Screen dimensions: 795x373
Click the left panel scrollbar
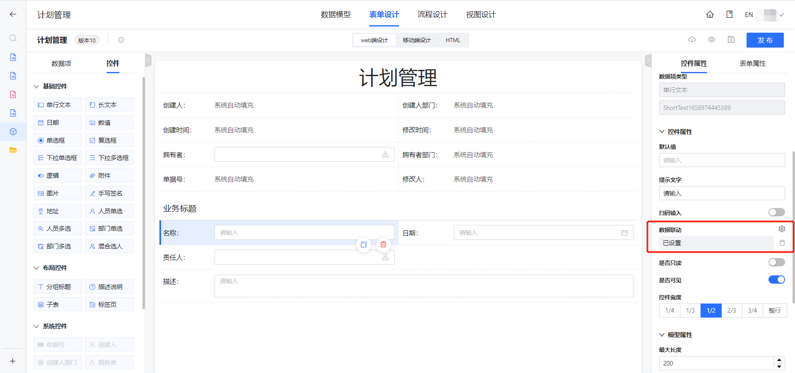(143, 193)
